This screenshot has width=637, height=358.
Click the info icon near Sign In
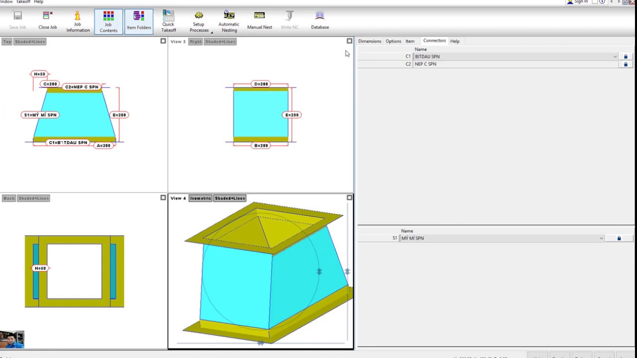tap(602, 2)
